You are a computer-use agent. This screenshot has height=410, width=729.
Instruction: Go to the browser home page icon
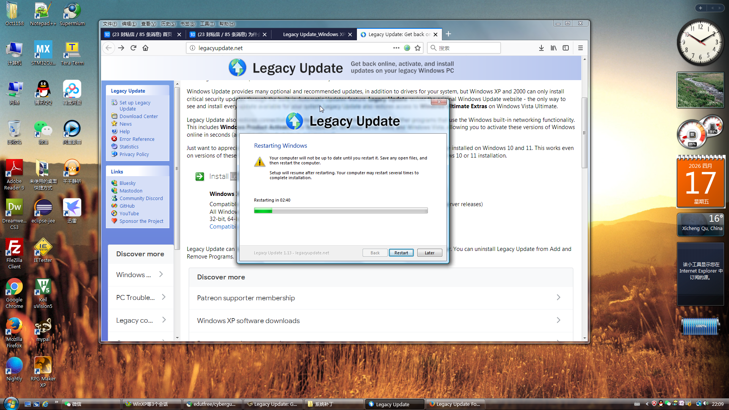coord(145,48)
